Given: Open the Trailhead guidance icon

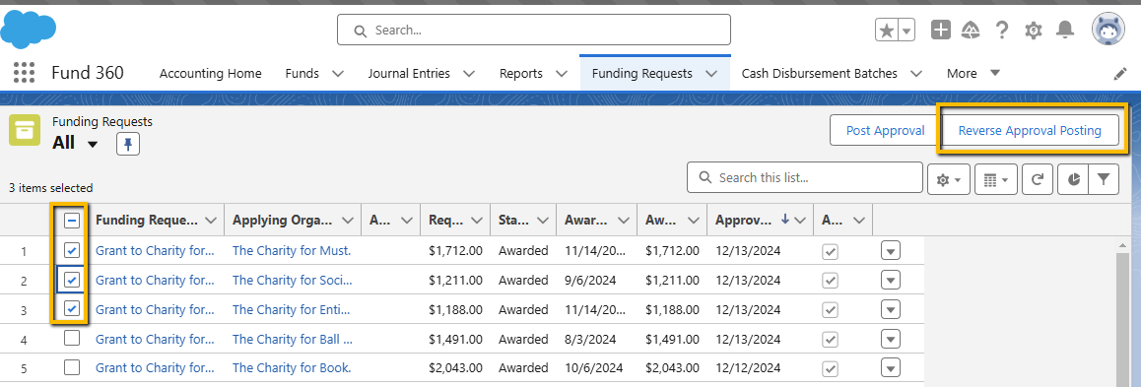Looking at the screenshot, I should tap(971, 30).
